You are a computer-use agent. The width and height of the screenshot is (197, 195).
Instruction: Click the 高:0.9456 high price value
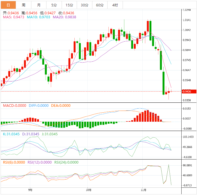29,13
